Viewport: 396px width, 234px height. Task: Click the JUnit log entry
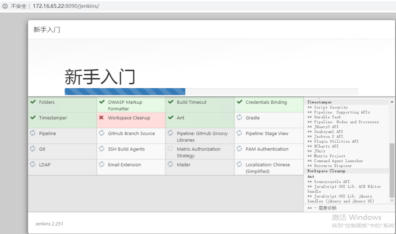316,151
